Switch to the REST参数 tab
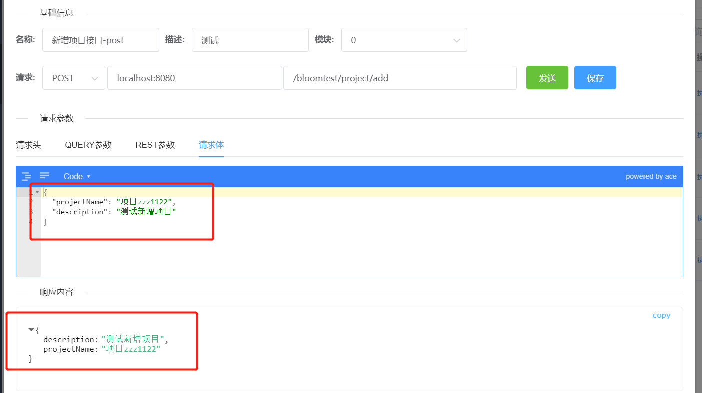 155,145
